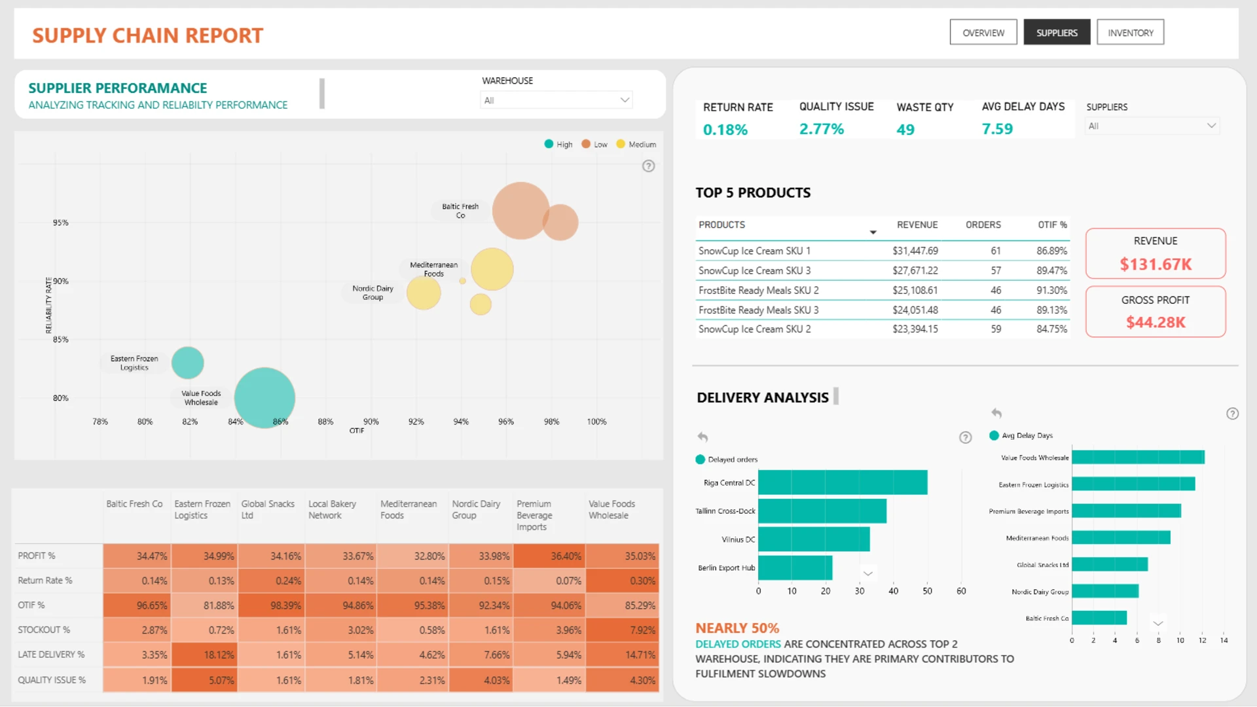Click the STOCKOUT % matrix row label
Viewport: 1257px width, 707px height.
[x=43, y=630]
